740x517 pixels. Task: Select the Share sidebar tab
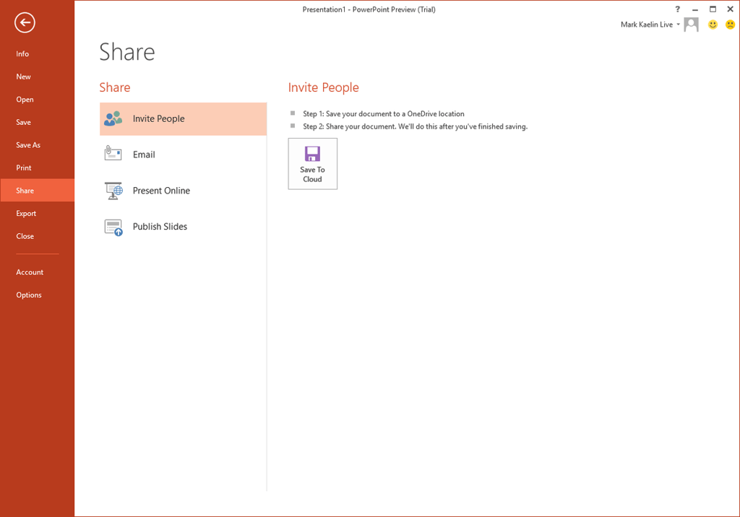click(x=38, y=190)
